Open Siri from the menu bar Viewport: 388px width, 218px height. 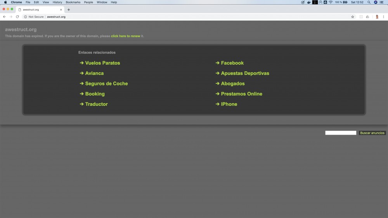(375, 2)
